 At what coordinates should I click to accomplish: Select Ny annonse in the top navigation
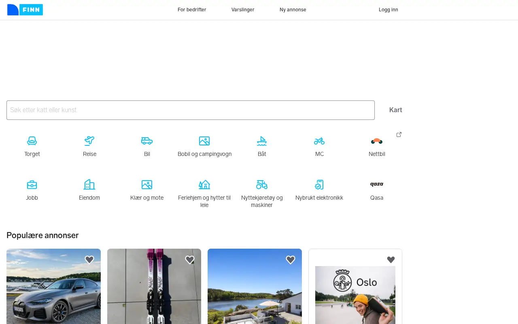click(293, 10)
